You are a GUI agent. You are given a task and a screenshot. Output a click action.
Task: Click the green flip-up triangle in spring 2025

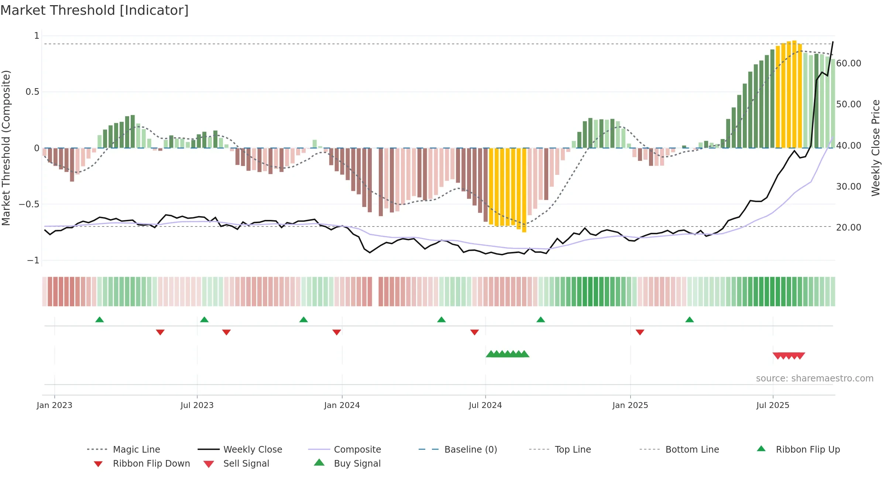click(x=690, y=319)
